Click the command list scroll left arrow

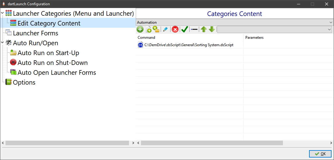coord(138,143)
